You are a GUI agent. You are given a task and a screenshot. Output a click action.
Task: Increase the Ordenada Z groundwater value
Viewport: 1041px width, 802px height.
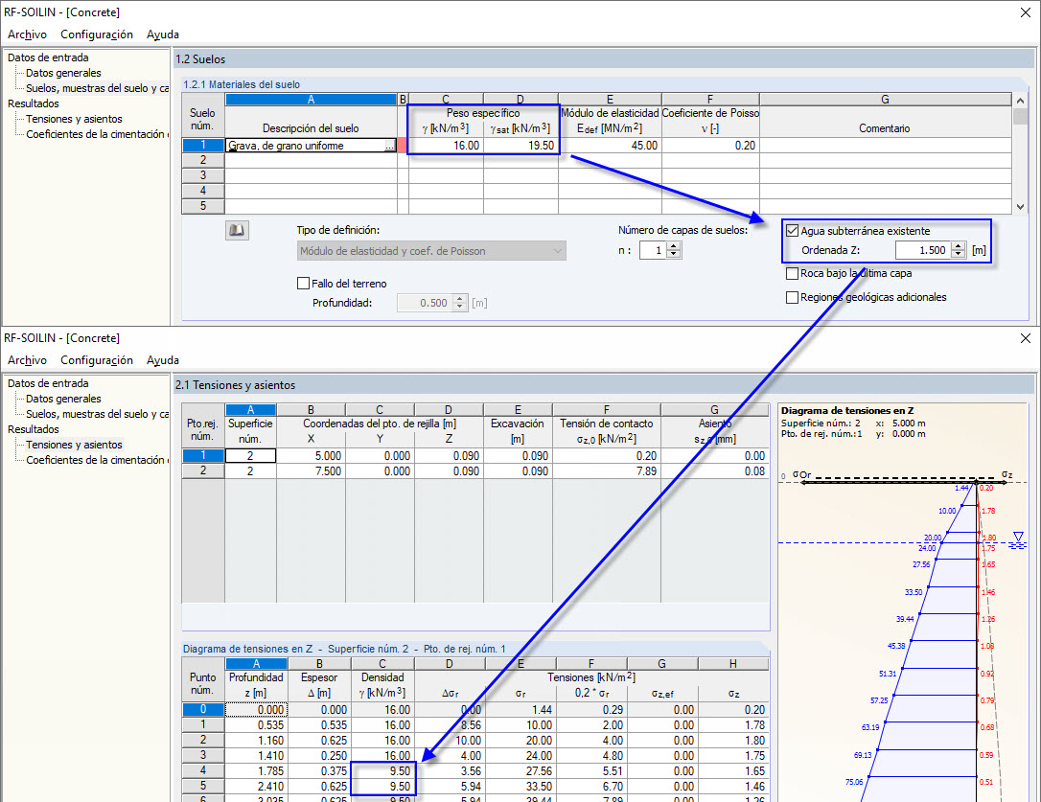959,246
